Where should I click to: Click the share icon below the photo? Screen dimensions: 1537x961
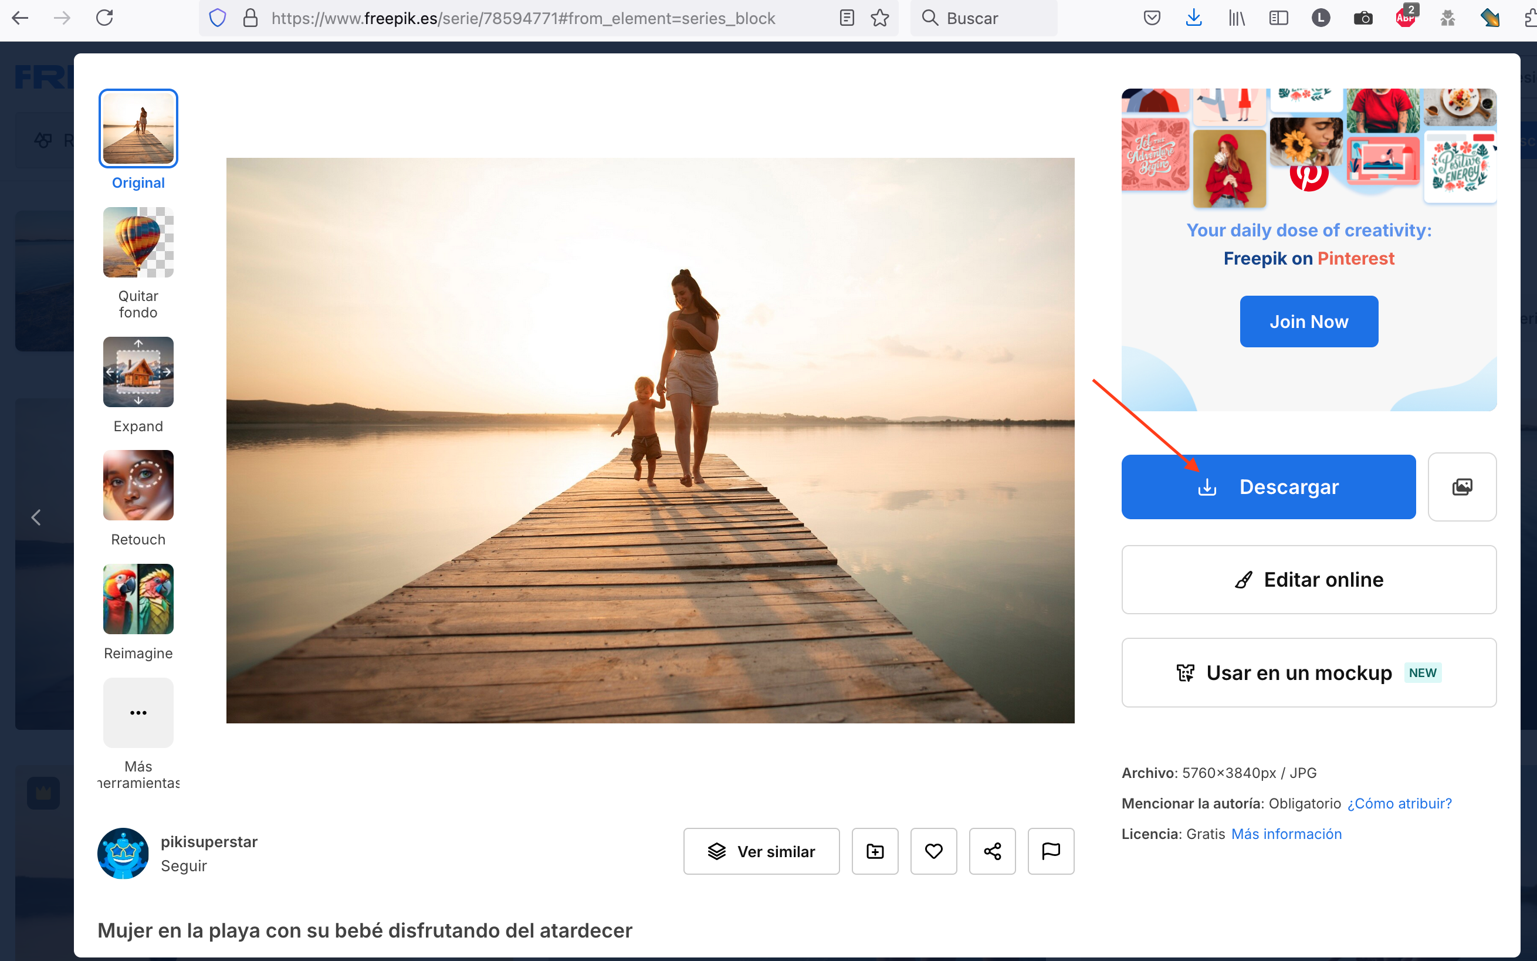point(992,851)
